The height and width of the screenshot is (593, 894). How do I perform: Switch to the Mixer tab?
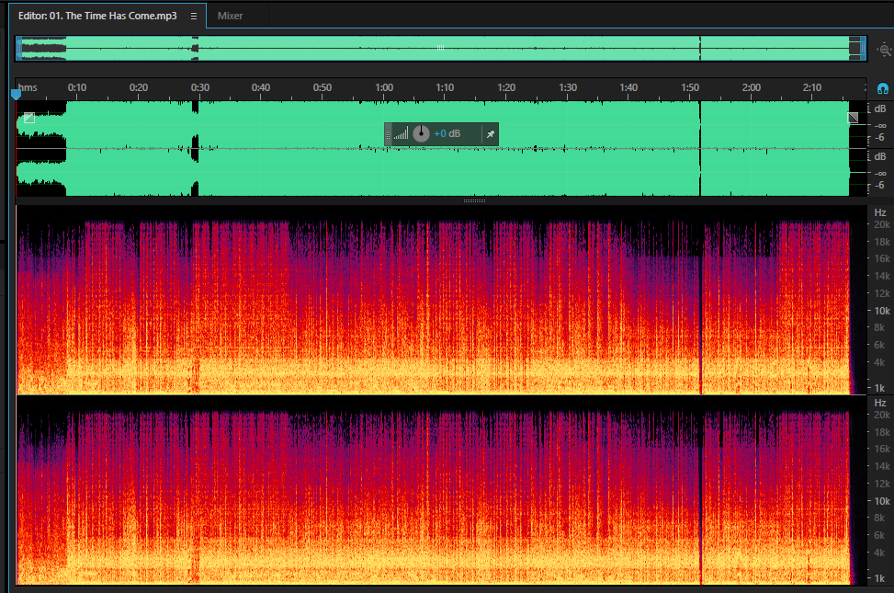(x=230, y=16)
